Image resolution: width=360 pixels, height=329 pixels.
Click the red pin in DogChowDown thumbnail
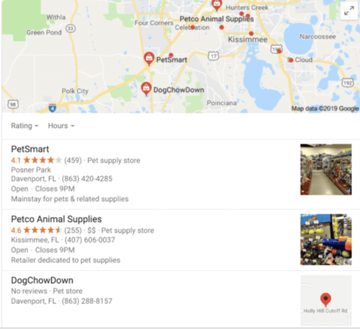tap(325, 300)
